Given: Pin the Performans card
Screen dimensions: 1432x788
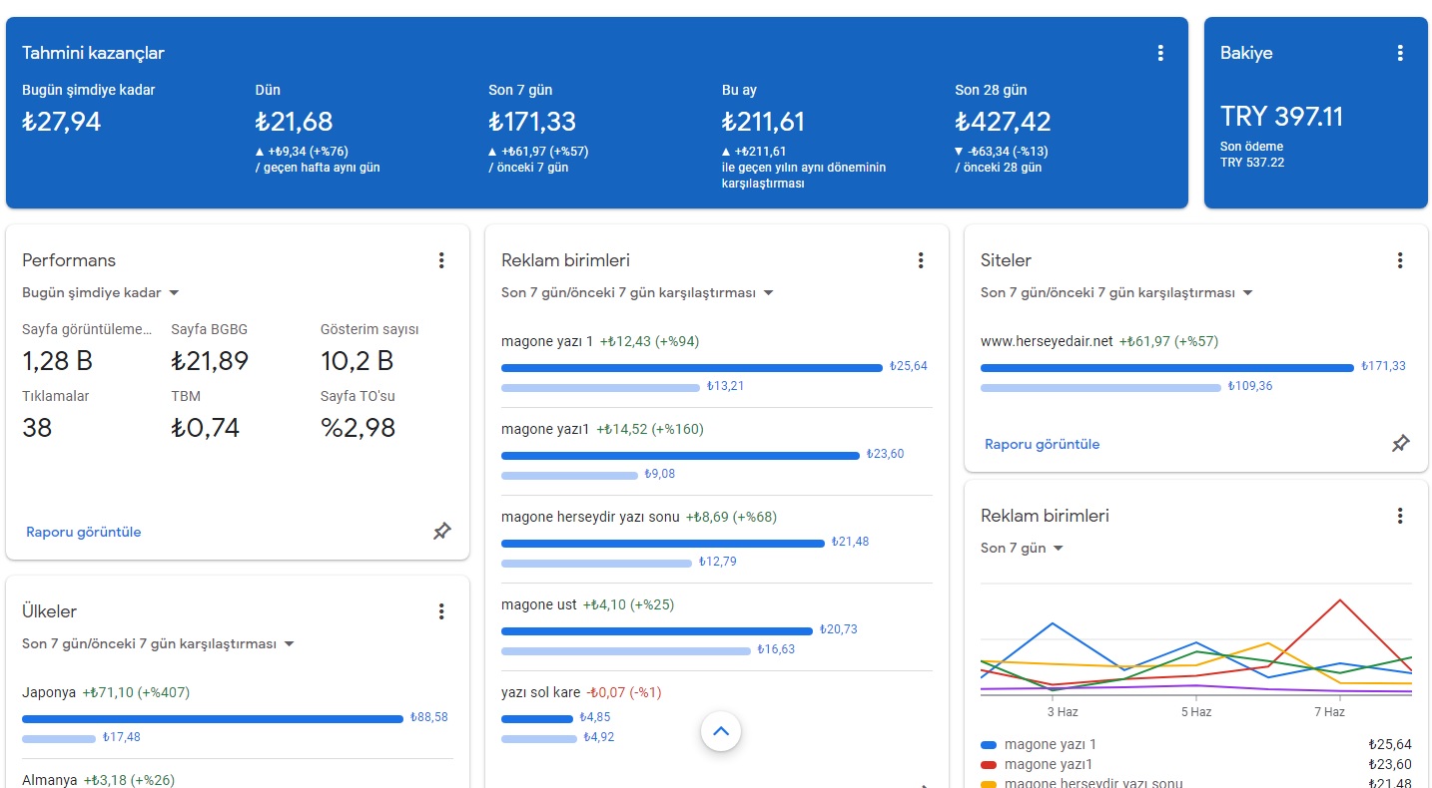Looking at the screenshot, I should click(441, 532).
